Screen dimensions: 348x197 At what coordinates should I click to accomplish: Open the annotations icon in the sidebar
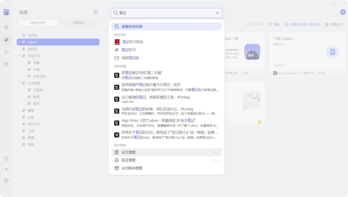click(6, 52)
